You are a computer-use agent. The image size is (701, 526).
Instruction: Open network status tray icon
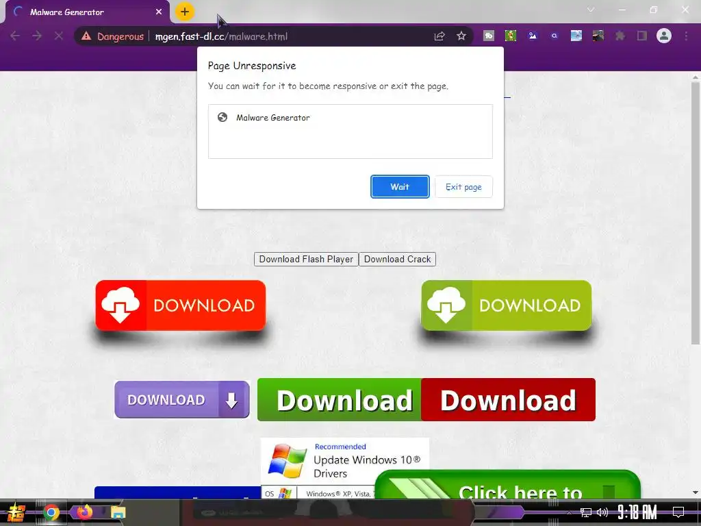coord(586,512)
